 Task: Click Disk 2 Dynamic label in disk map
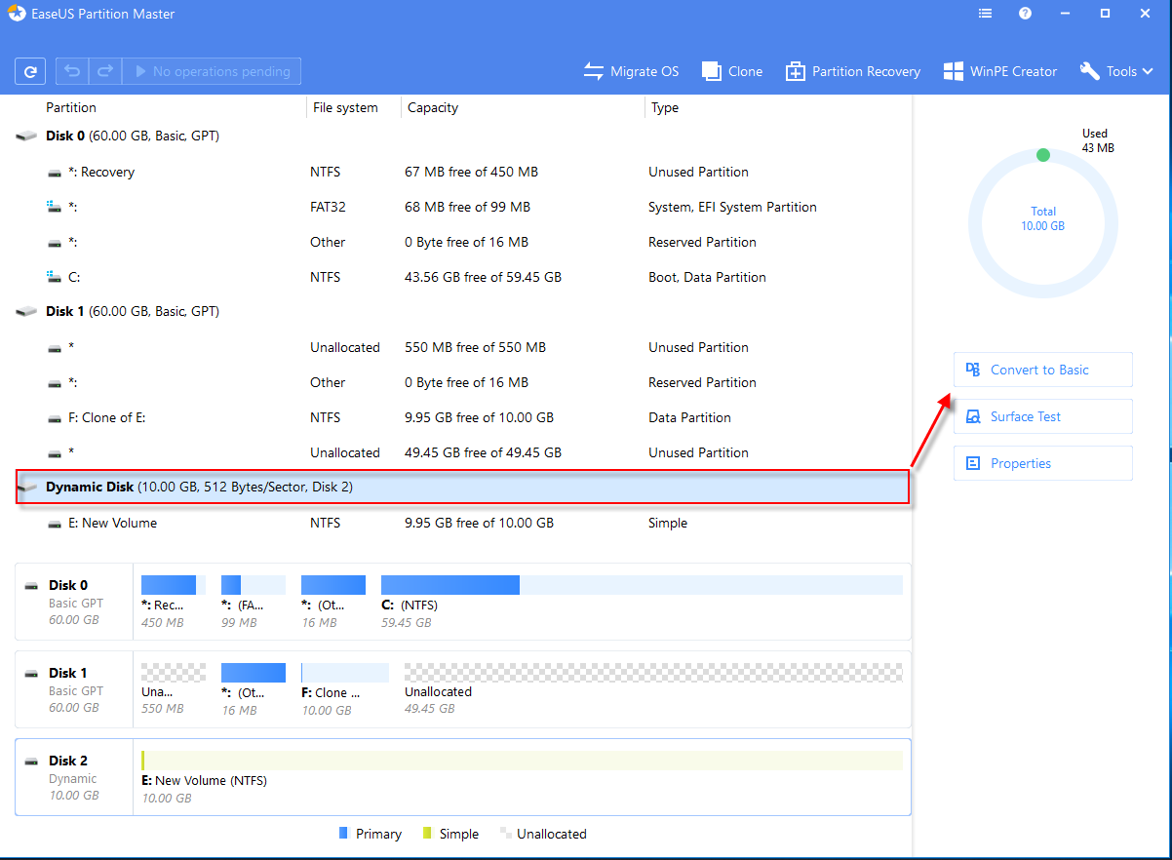click(x=74, y=777)
